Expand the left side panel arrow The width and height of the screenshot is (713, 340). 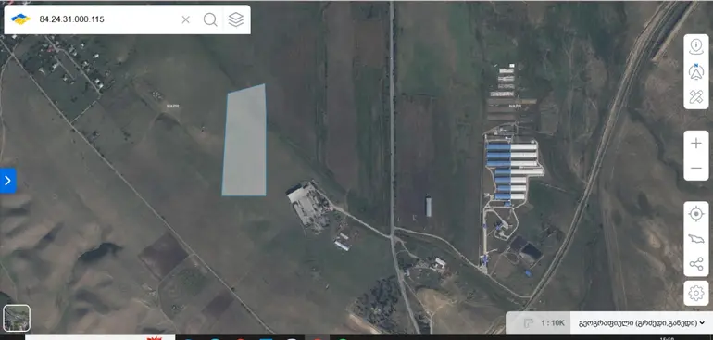(7, 181)
